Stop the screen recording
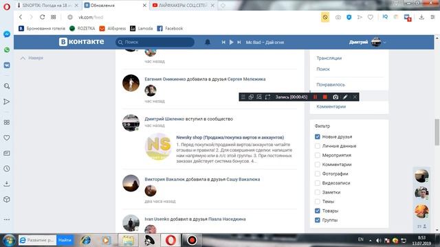440x247 pixels. tap(325, 97)
